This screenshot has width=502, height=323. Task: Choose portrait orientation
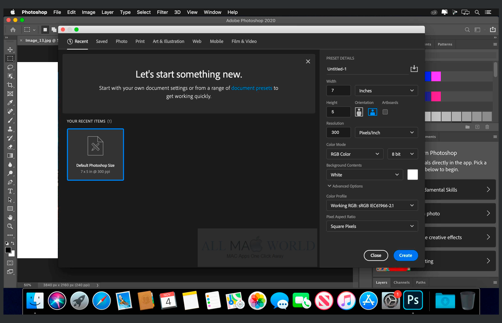coord(359,112)
